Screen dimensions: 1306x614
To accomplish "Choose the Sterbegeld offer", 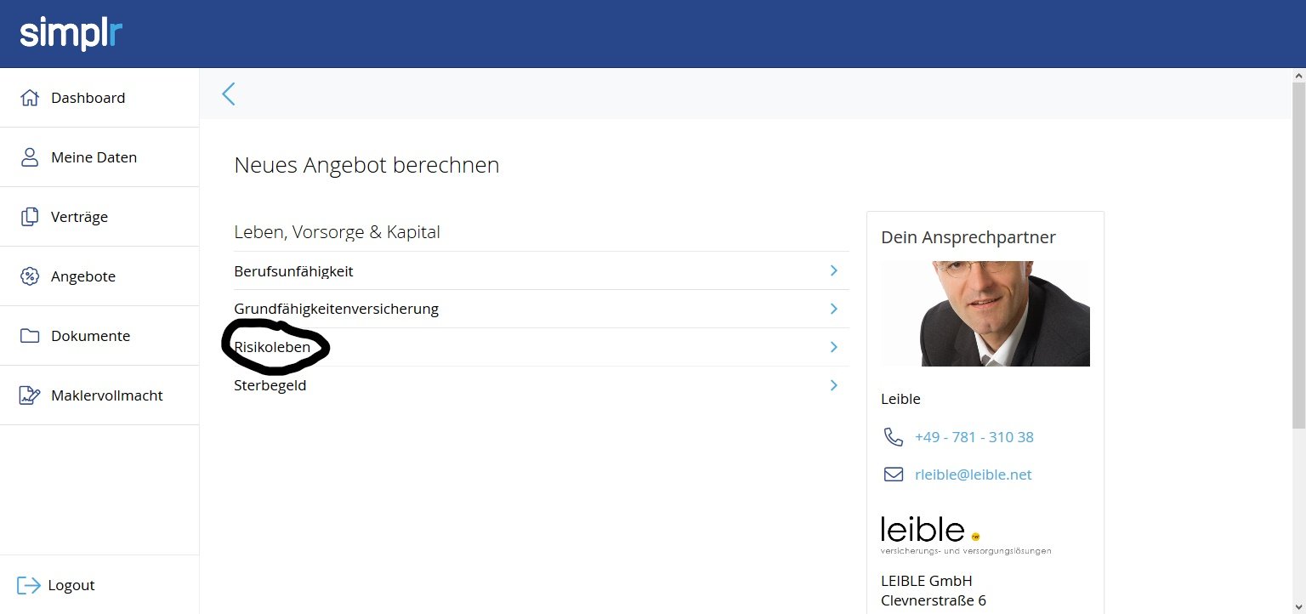I will (542, 385).
